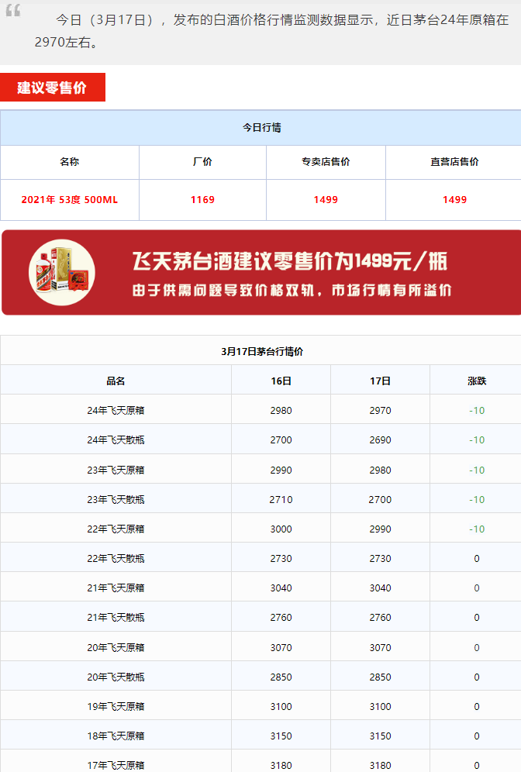Select the 21年飞天散瓶 row name
This screenshot has width=521, height=772.
(116, 618)
